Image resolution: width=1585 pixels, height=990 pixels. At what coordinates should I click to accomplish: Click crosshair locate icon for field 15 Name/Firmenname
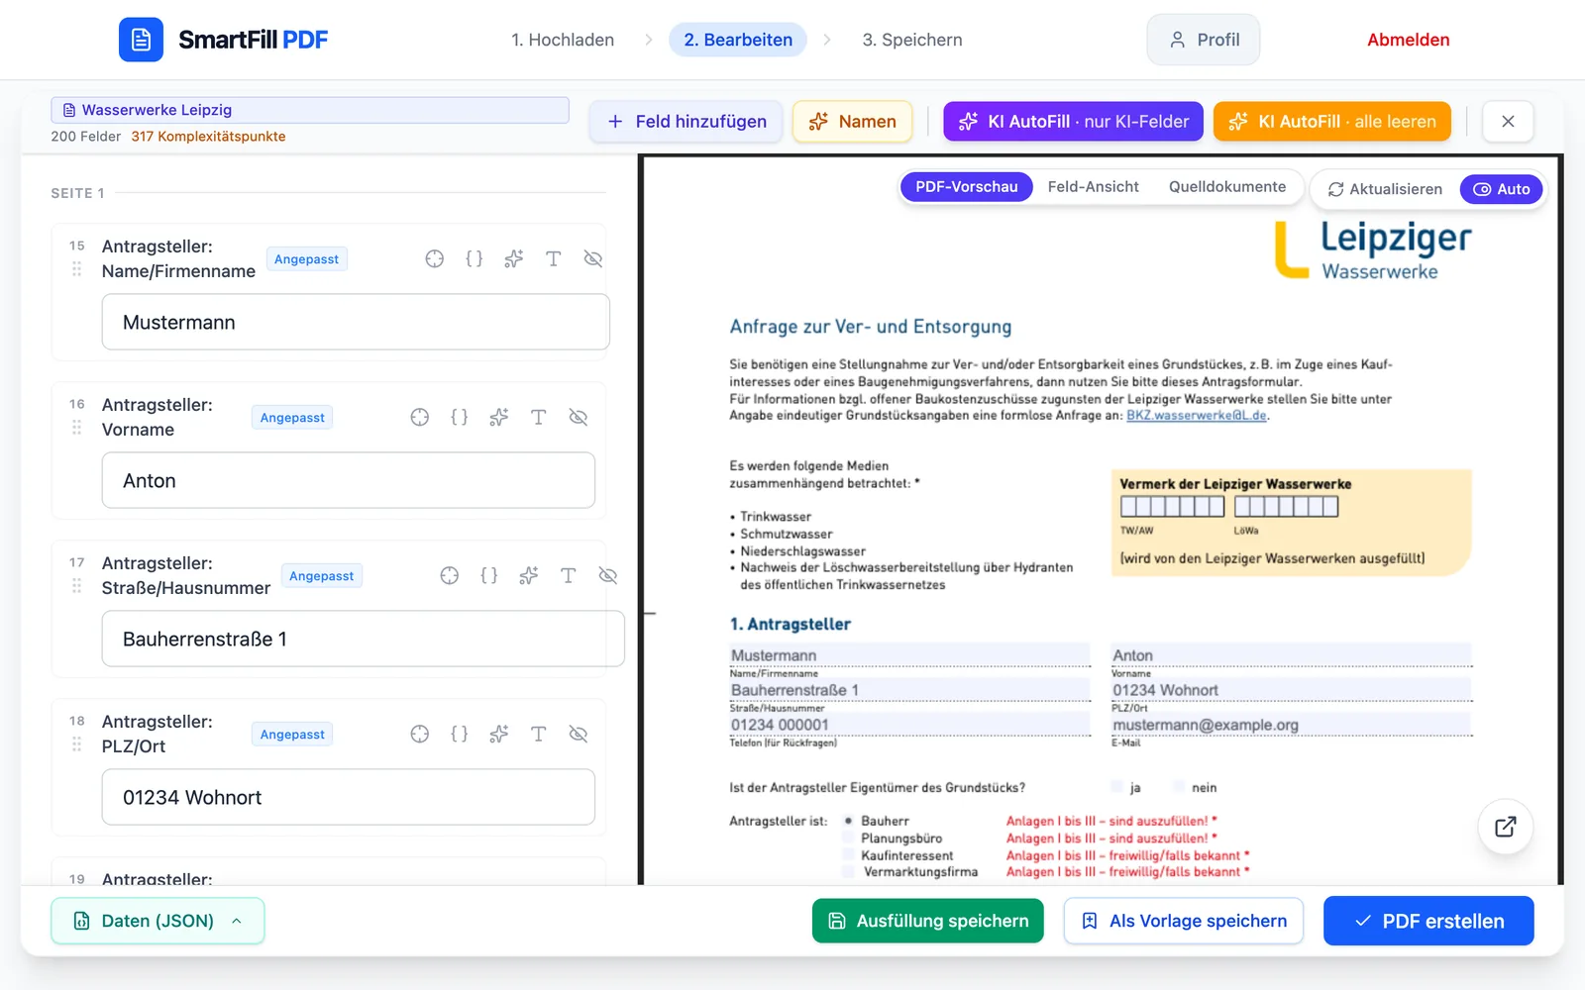coord(435,258)
